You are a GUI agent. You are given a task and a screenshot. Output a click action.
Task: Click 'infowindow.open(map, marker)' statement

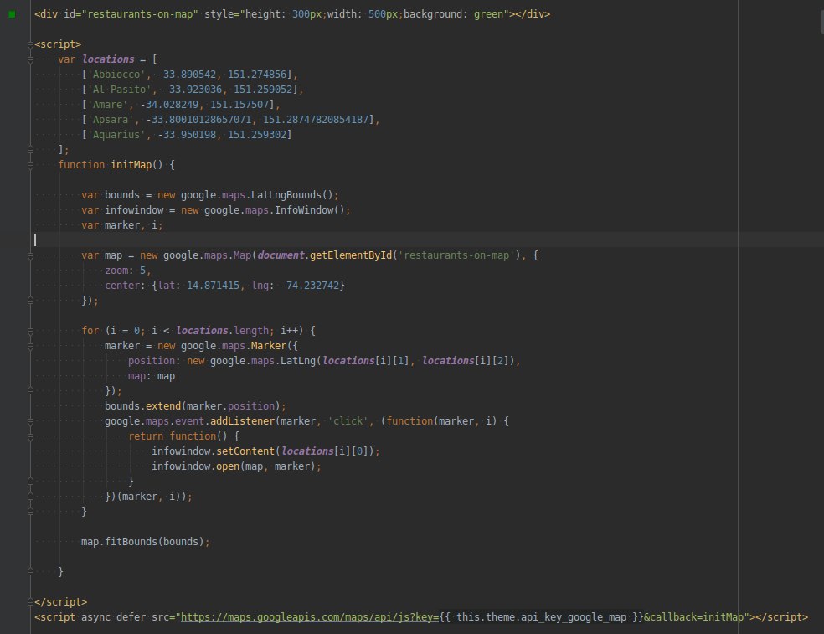point(236,466)
